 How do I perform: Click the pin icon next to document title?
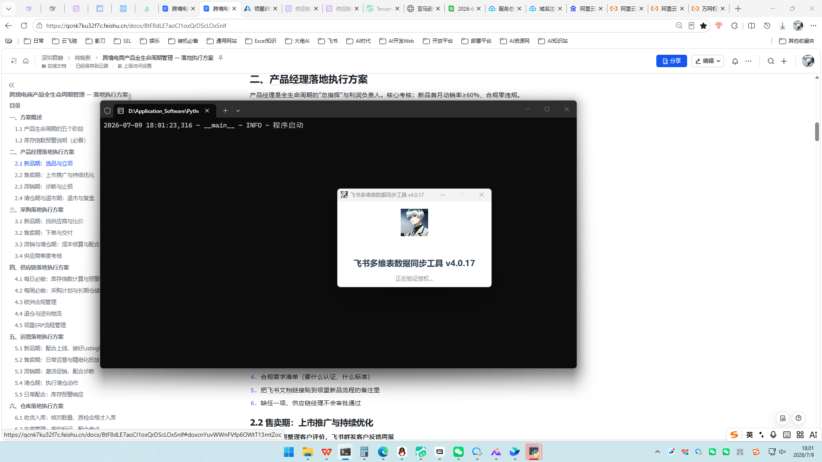[x=220, y=58]
